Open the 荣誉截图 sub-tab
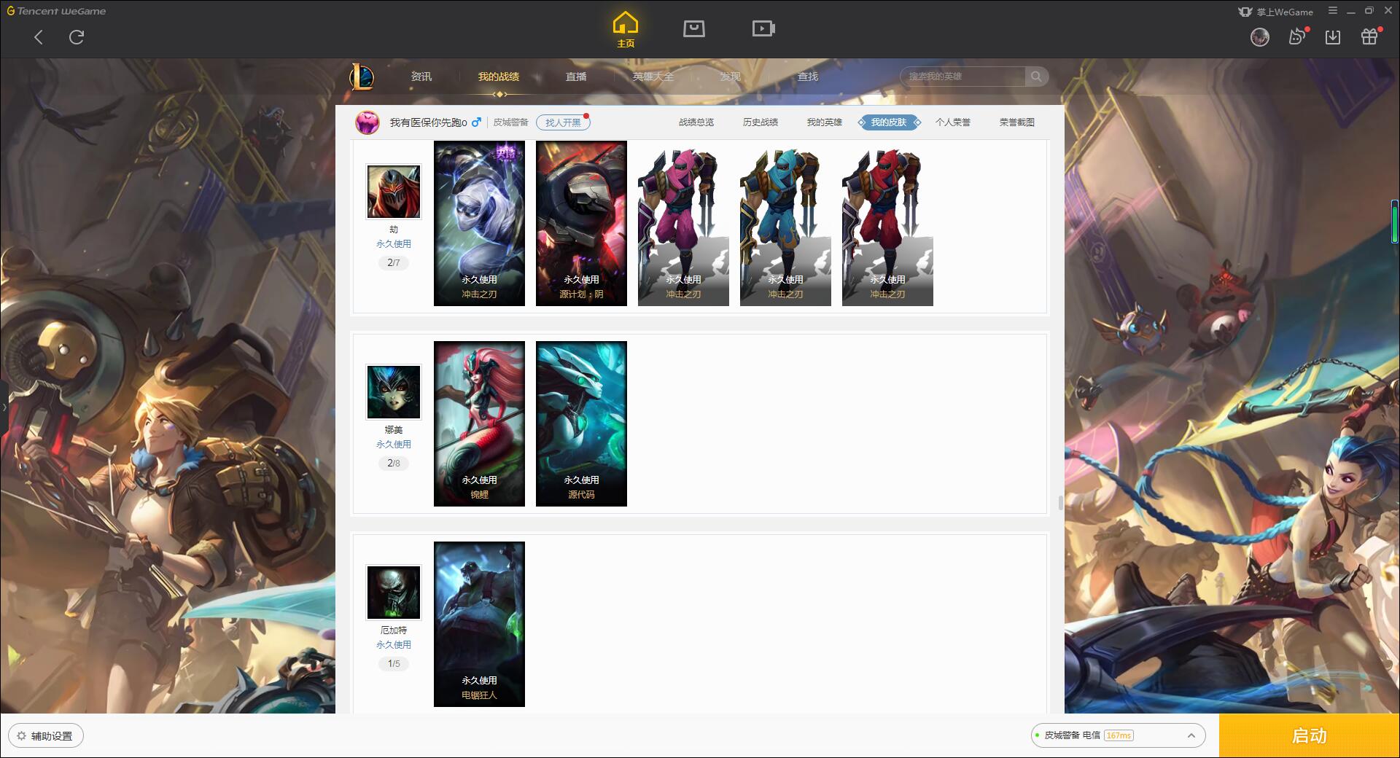 1017,122
